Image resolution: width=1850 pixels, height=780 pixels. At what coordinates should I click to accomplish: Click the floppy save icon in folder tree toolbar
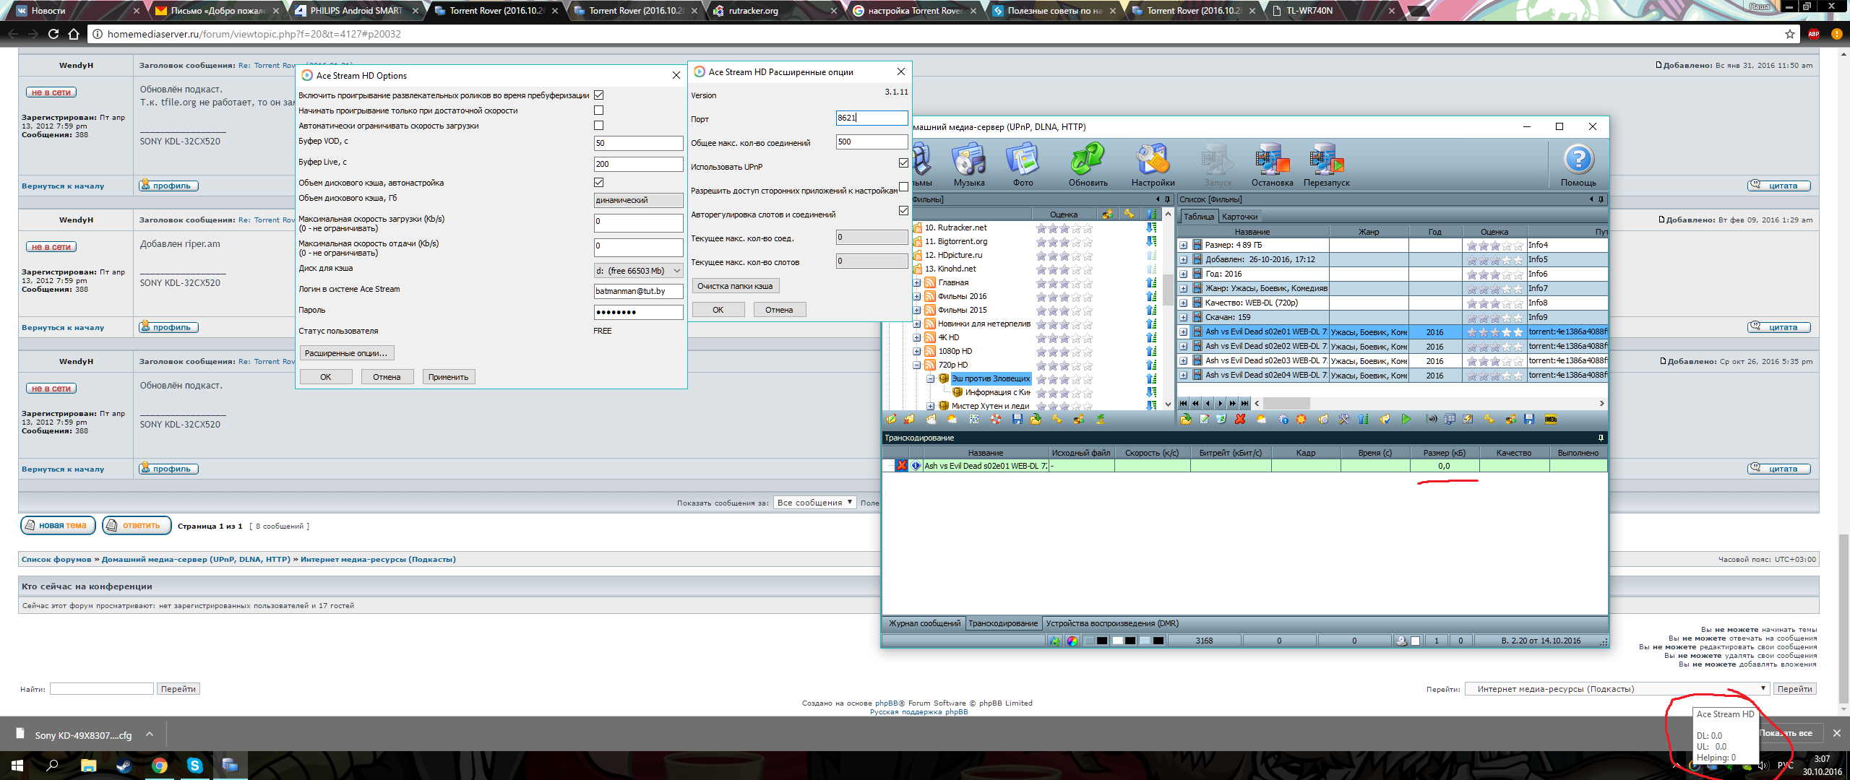1017,419
